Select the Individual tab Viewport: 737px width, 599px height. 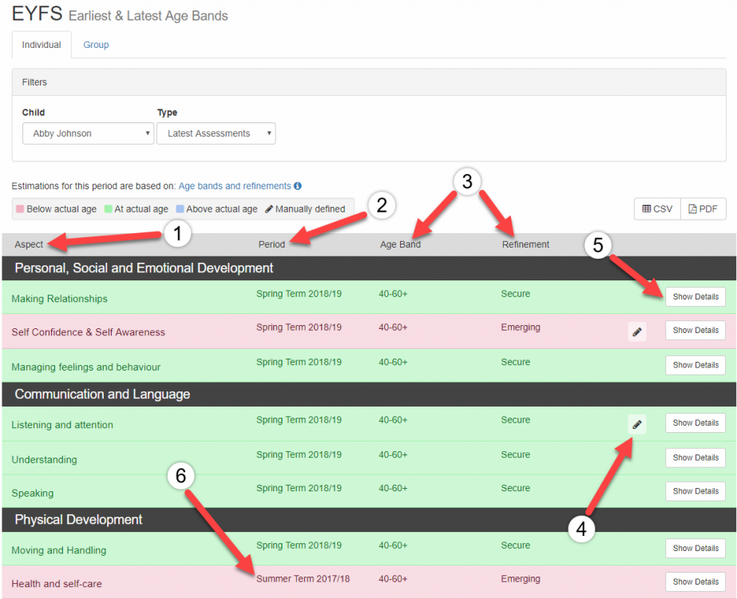pos(42,45)
